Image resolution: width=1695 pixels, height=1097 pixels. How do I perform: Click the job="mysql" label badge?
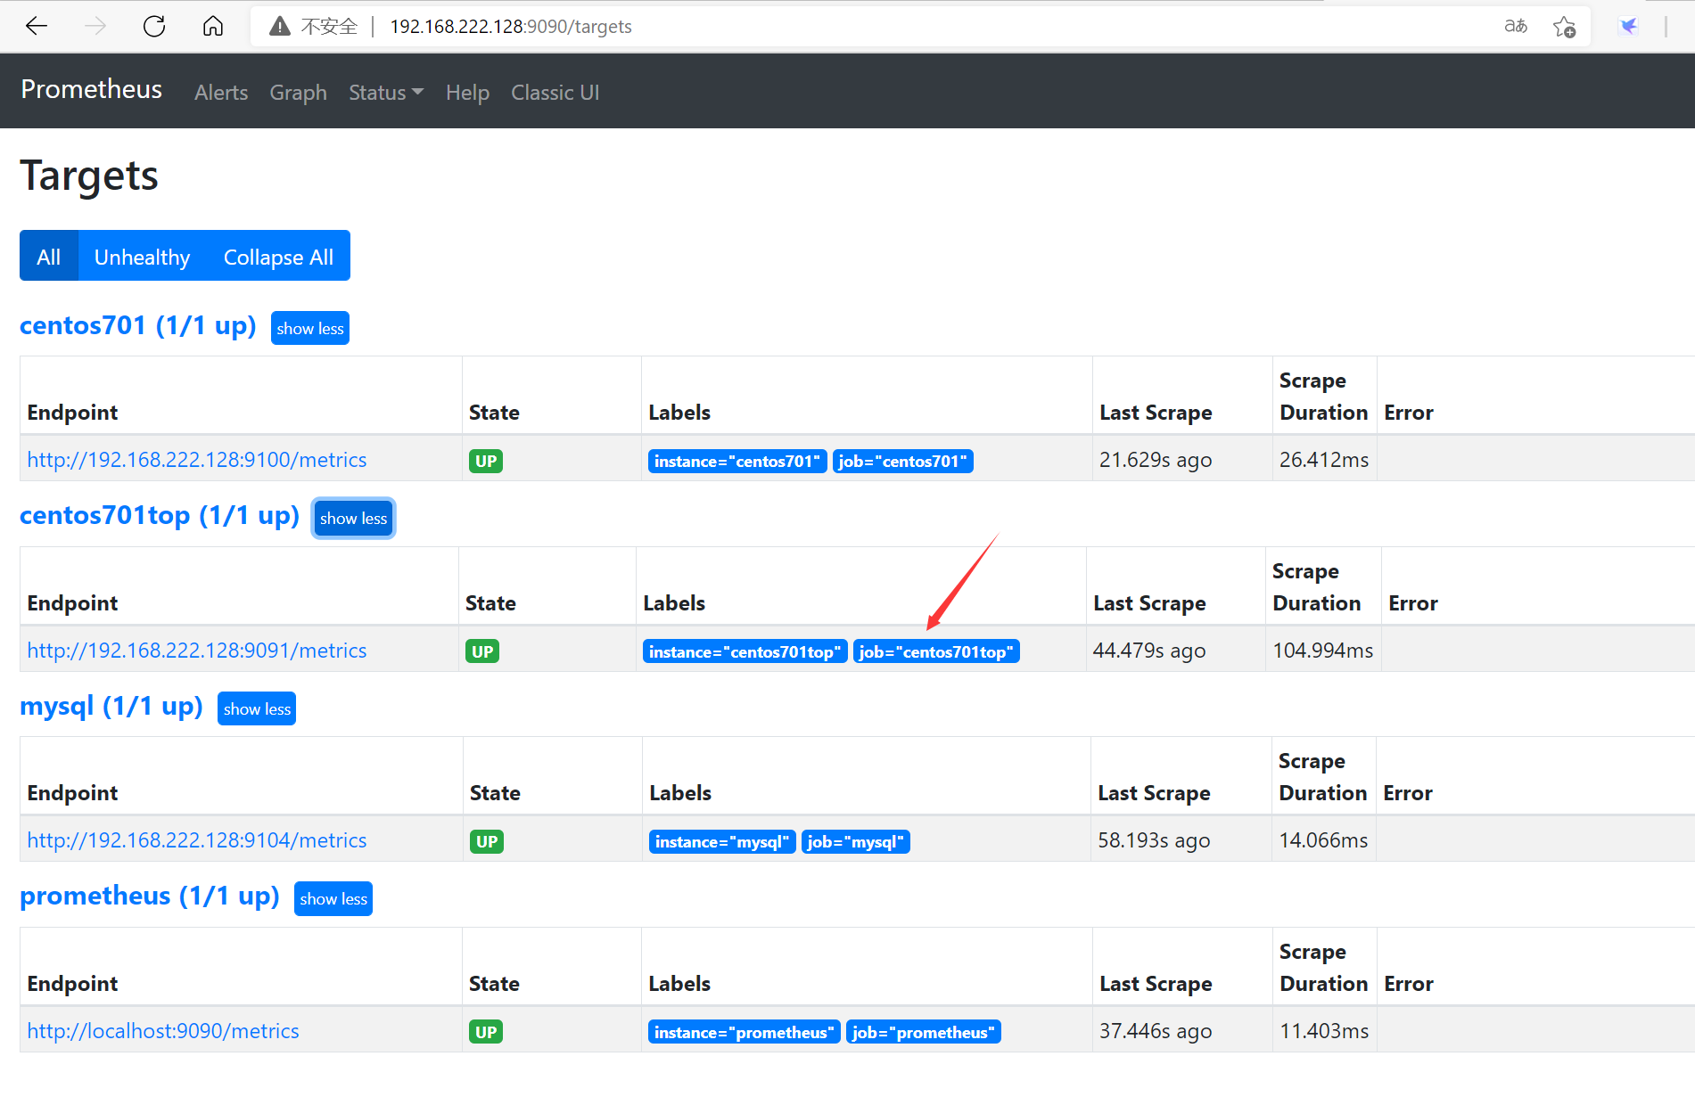point(856,841)
